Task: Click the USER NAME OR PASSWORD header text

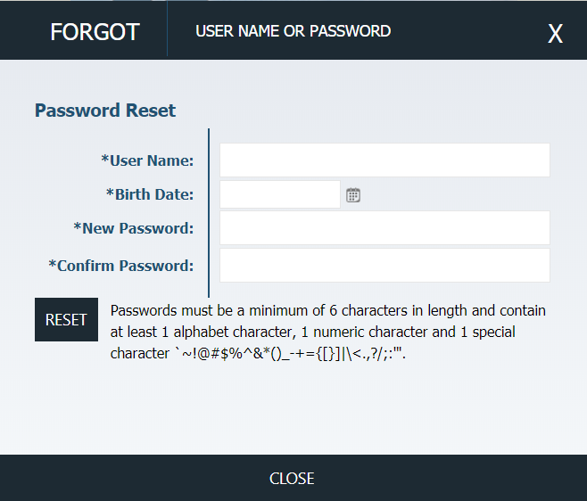Action: pos(293,31)
